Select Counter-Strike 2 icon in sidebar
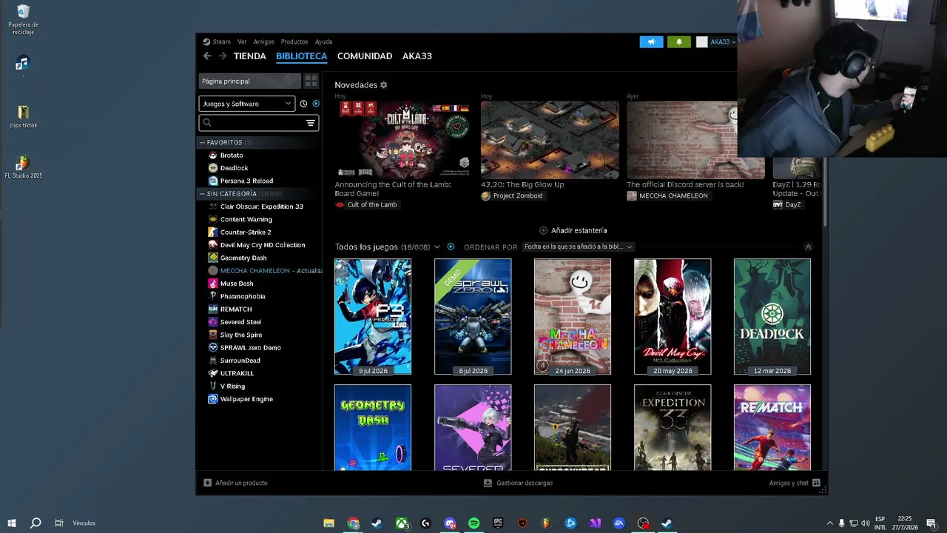The height and width of the screenshot is (533, 947). (x=213, y=232)
